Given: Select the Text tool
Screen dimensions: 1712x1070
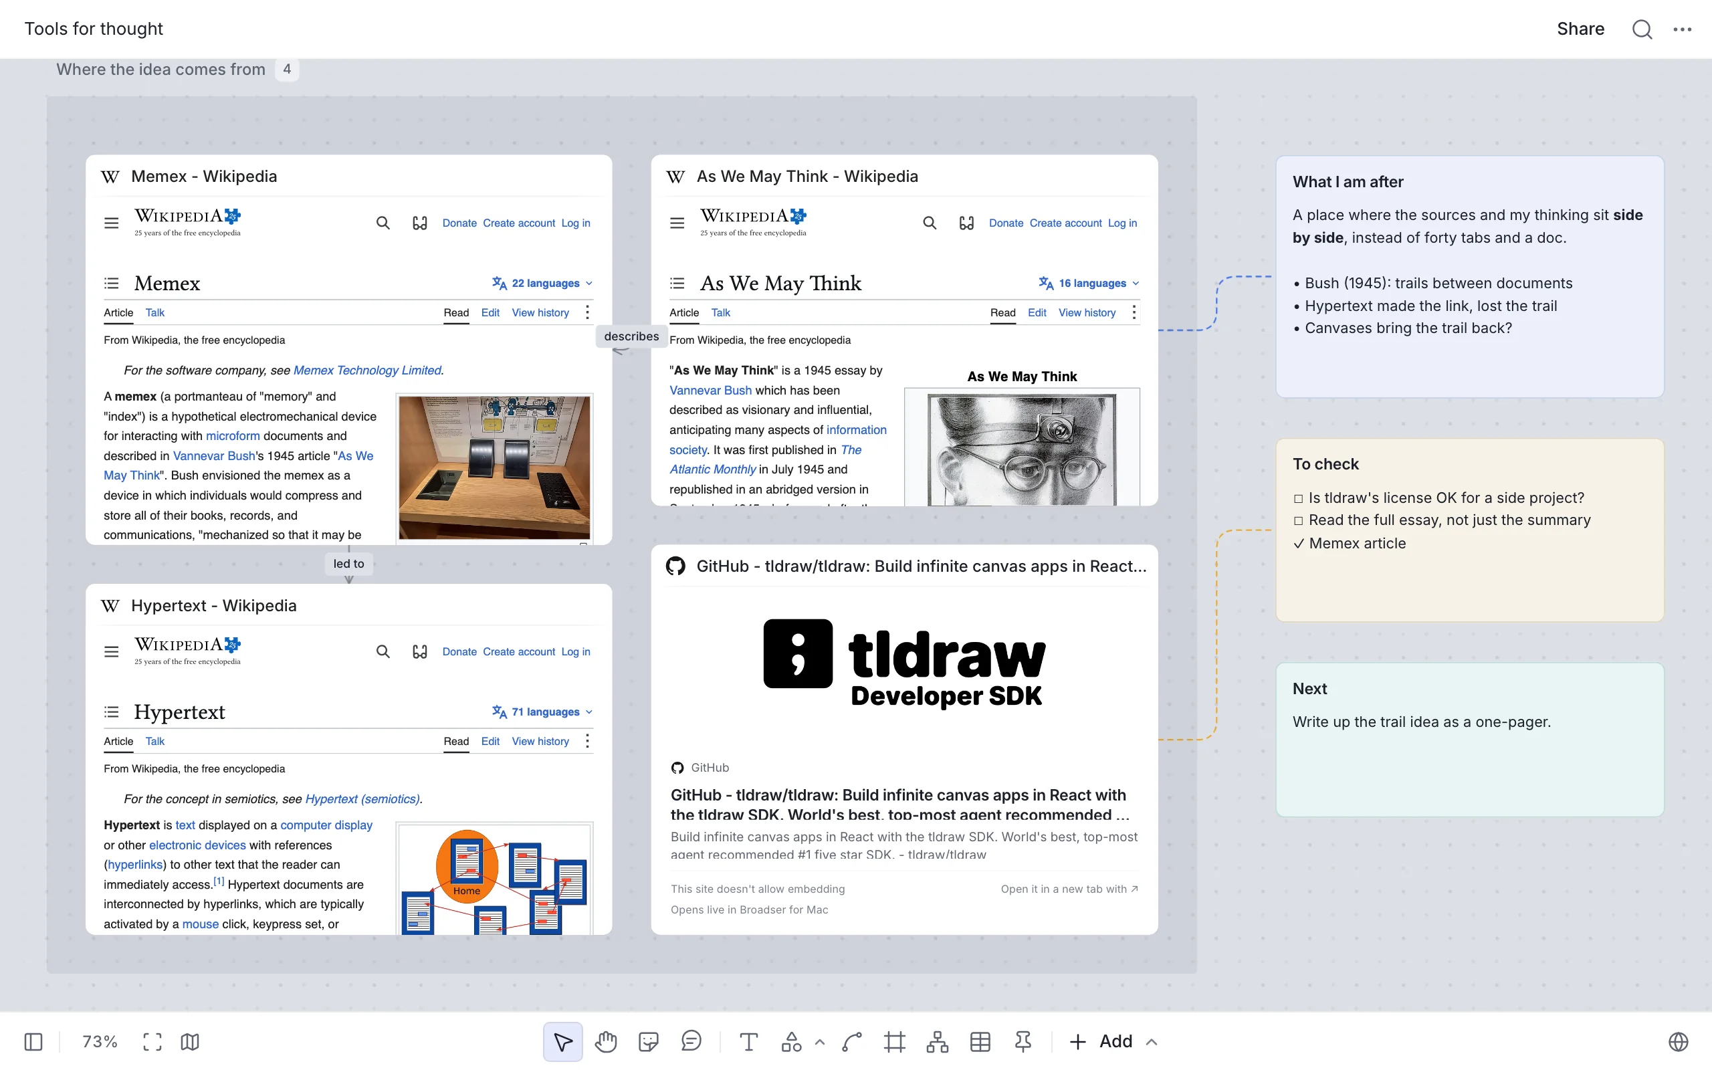Looking at the screenshot, I should [748, 1042].
